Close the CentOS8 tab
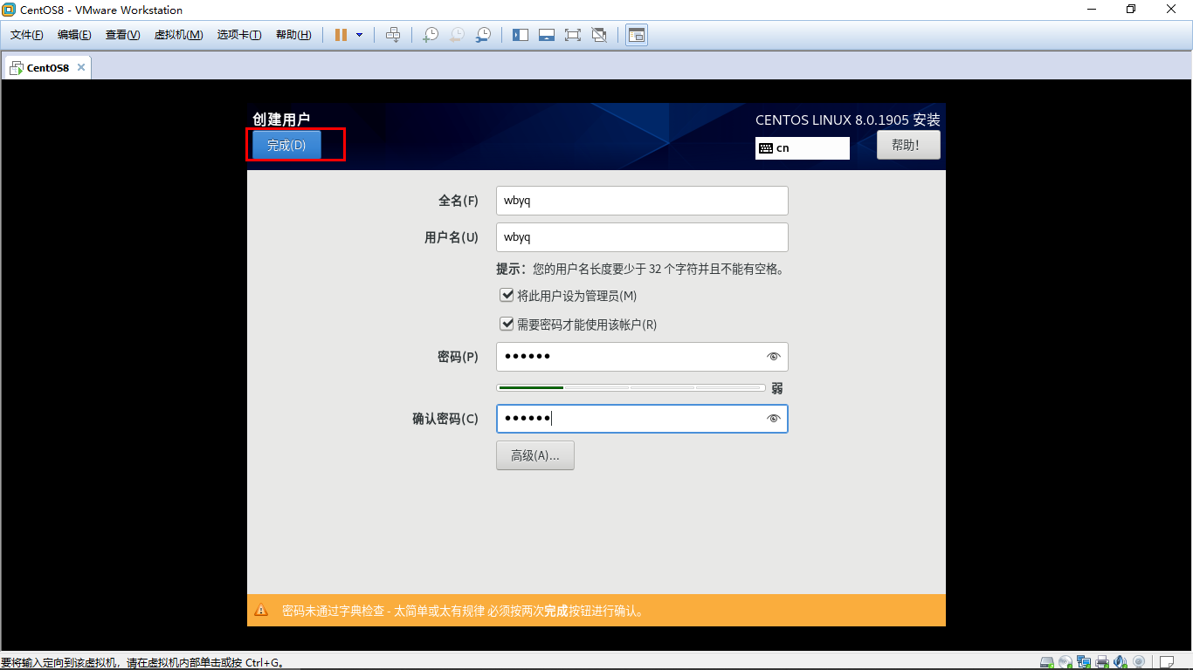Screen dimensions: 1193x670 pyautogui.click(x=81, y=67)
